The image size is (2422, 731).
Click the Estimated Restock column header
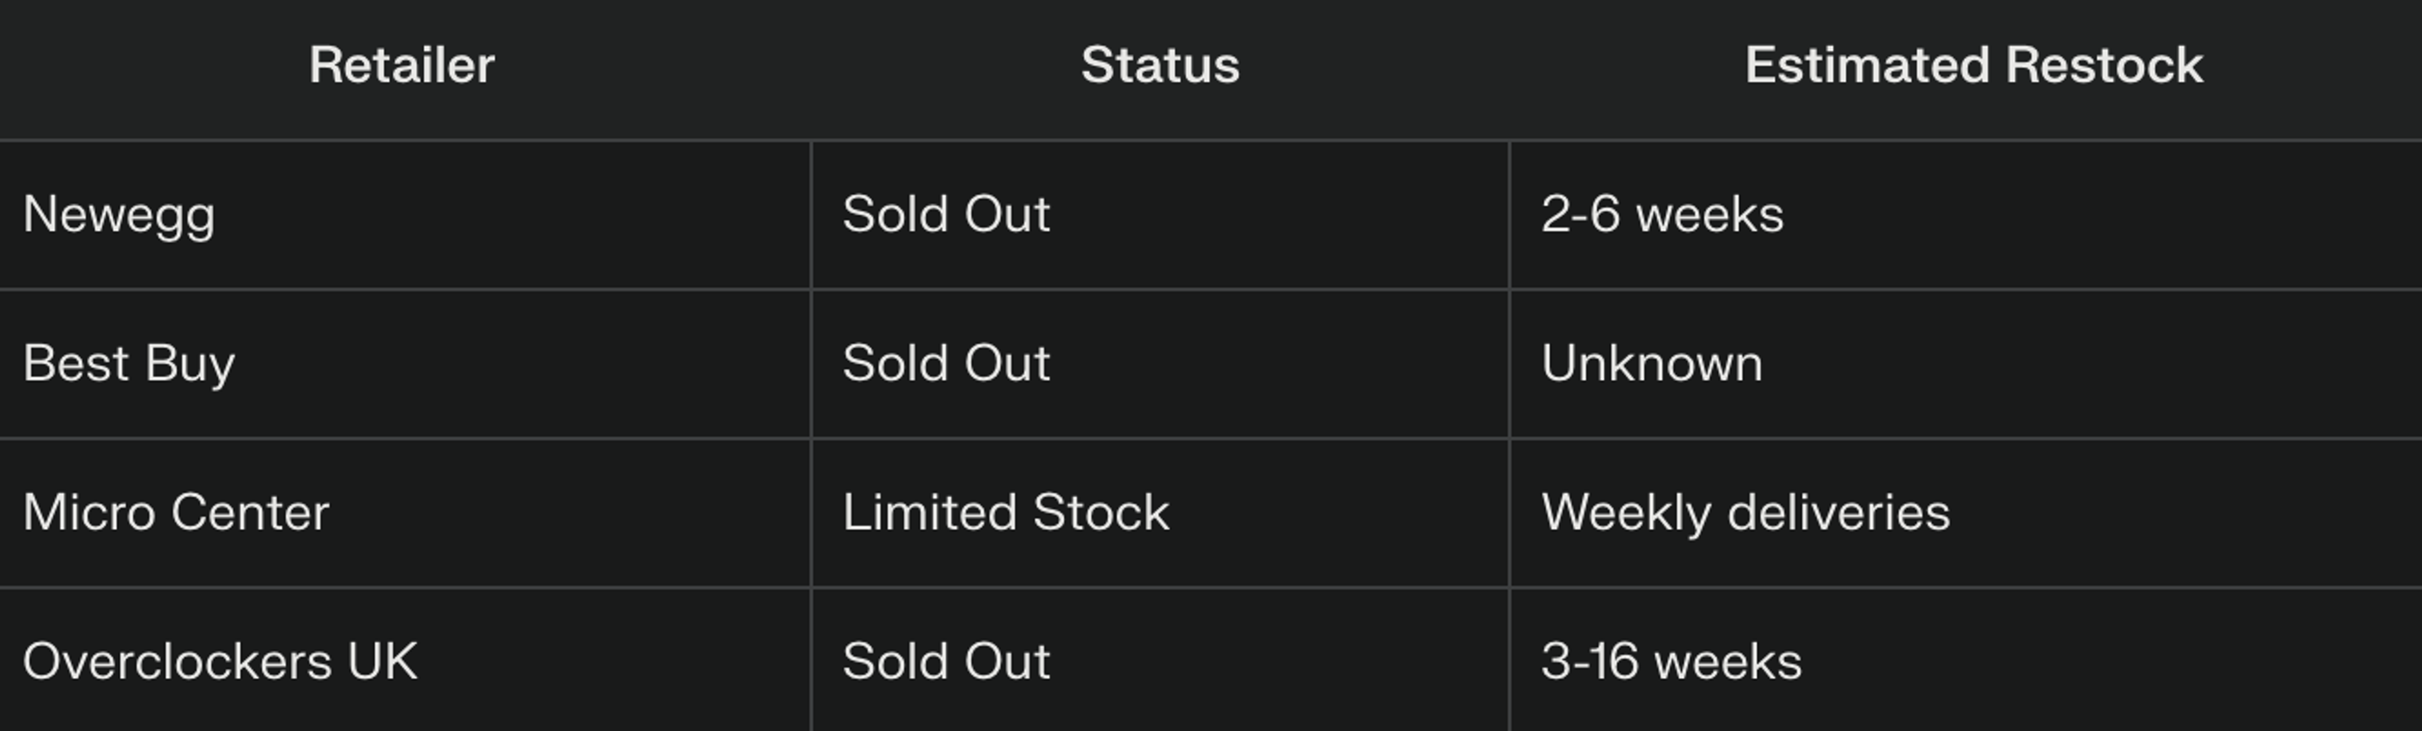[x=1974, y=66]
